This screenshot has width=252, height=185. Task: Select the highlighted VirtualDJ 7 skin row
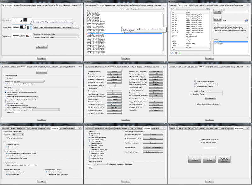[124, 34]
